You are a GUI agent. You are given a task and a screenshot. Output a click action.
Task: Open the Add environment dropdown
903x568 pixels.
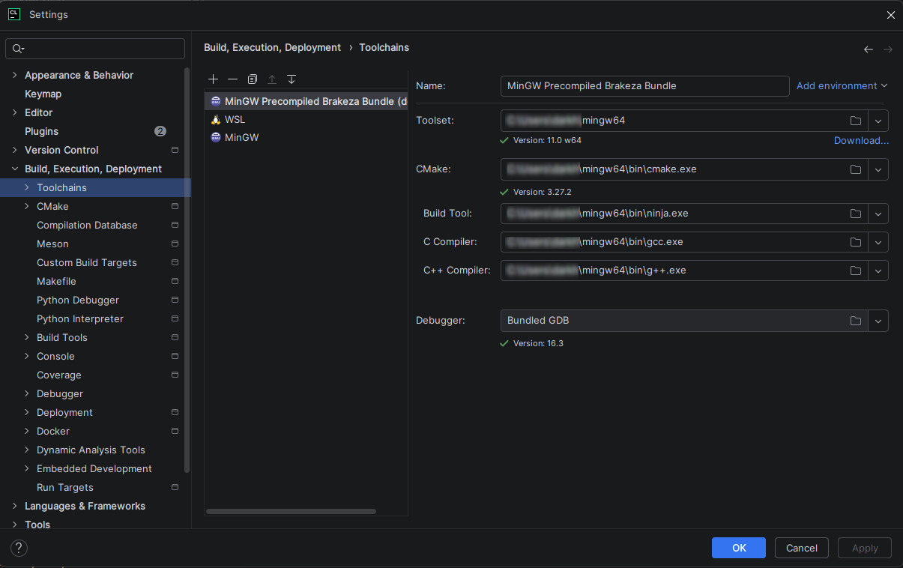[x=841, y=85]
